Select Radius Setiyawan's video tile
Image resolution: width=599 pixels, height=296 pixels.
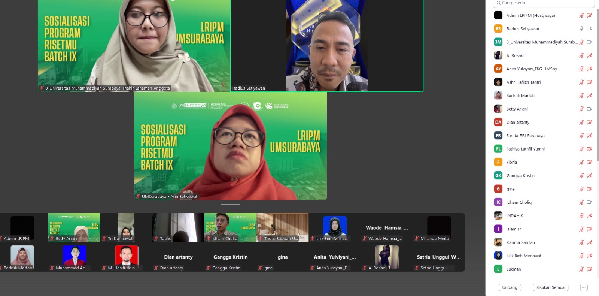click(x=327, y=46)
